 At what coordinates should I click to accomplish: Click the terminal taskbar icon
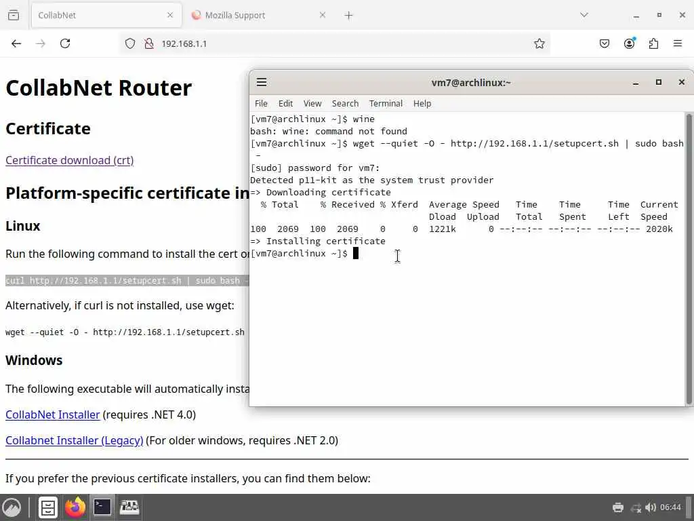point(102,507)
